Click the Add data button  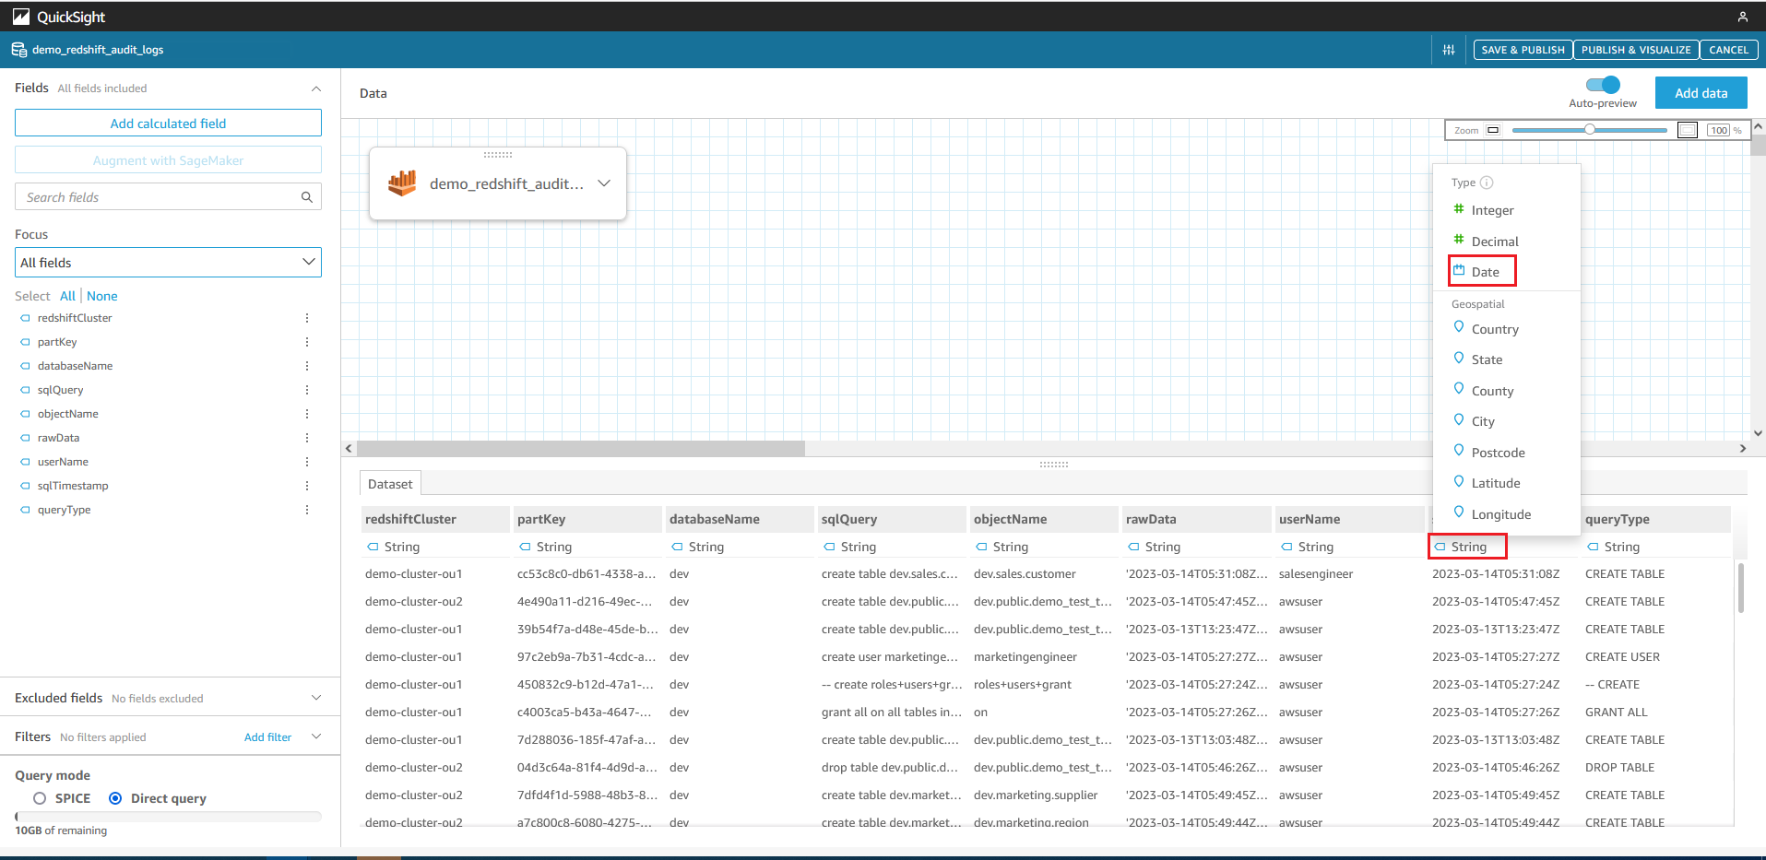(1701, 93)
